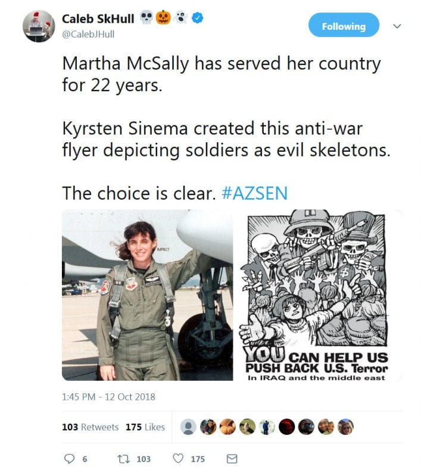View the 103 Retweets list
The height and width of the screenshot is (476, 421).
(90, 427)
